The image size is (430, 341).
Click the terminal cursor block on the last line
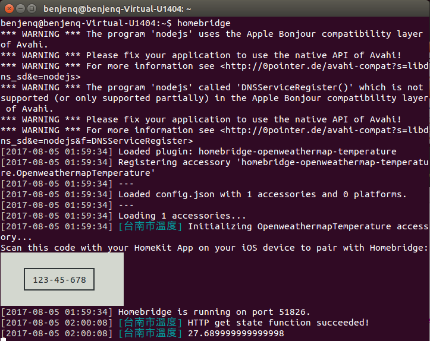tap(3, 339)
